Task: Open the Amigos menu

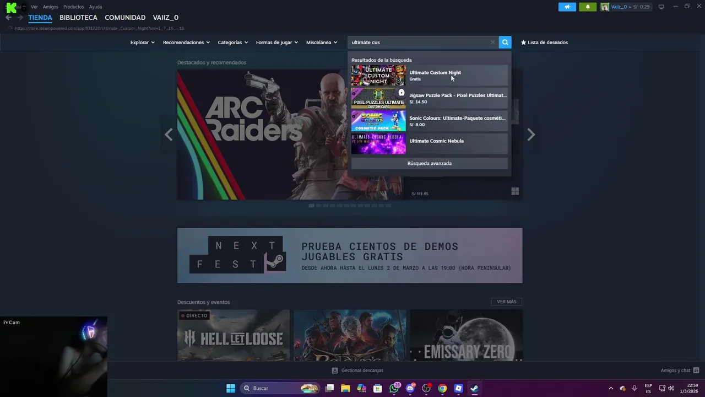Action: click(x=51, y=7)
